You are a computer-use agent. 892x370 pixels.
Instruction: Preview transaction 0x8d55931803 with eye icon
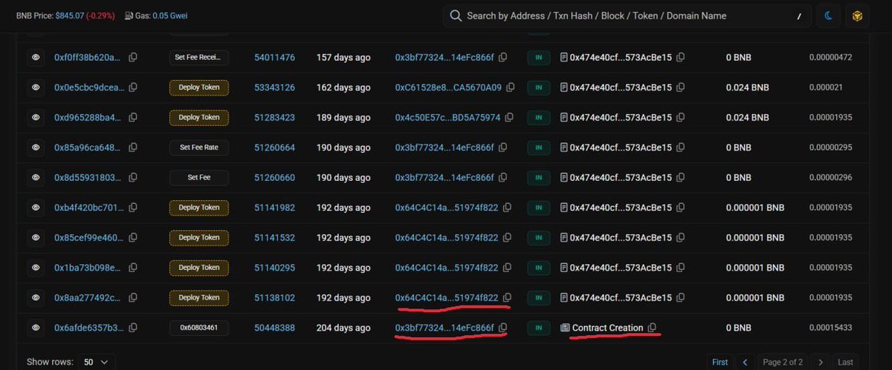(35, 178)
